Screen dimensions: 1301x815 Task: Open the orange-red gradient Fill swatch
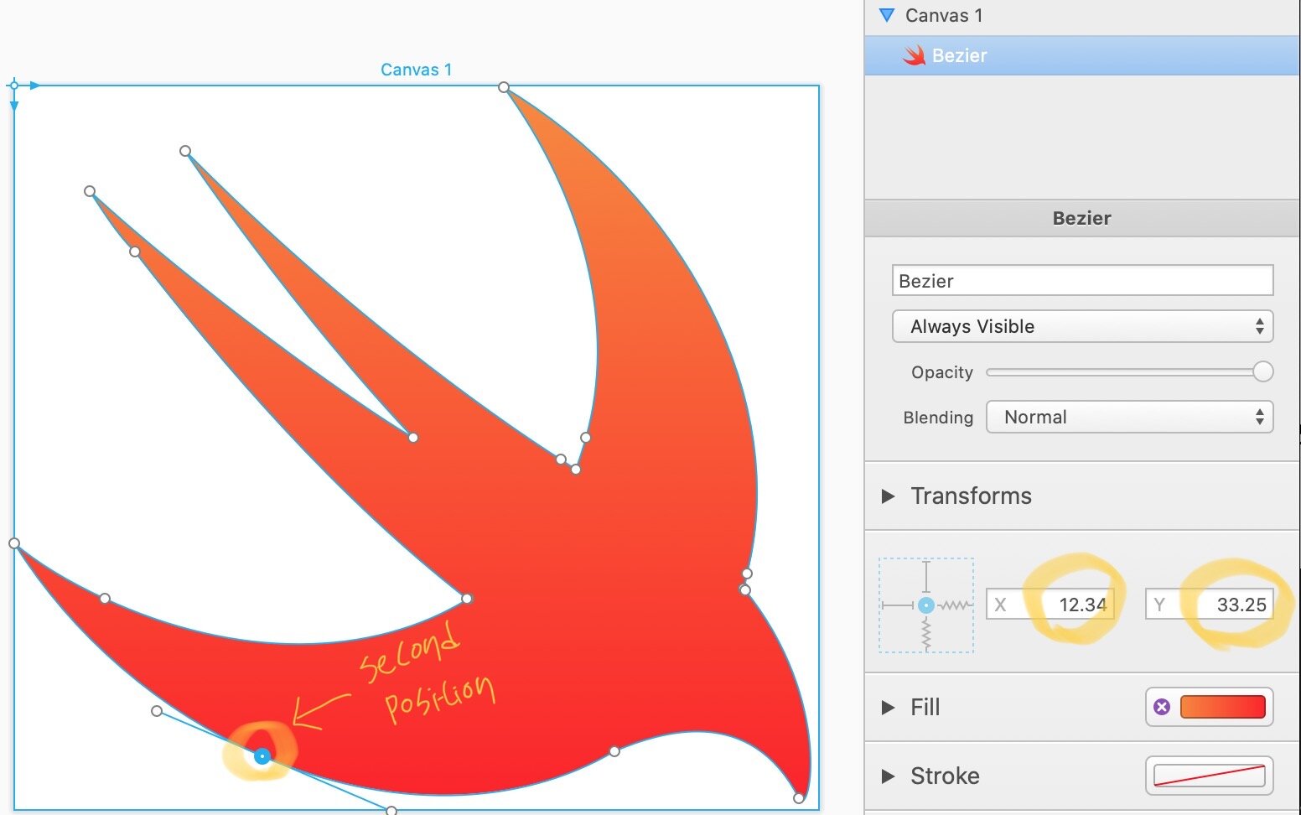click(x=1222, y=707)
